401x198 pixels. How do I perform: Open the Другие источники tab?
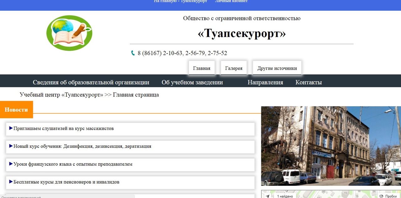pyautogui.click(x=277, y=68)
